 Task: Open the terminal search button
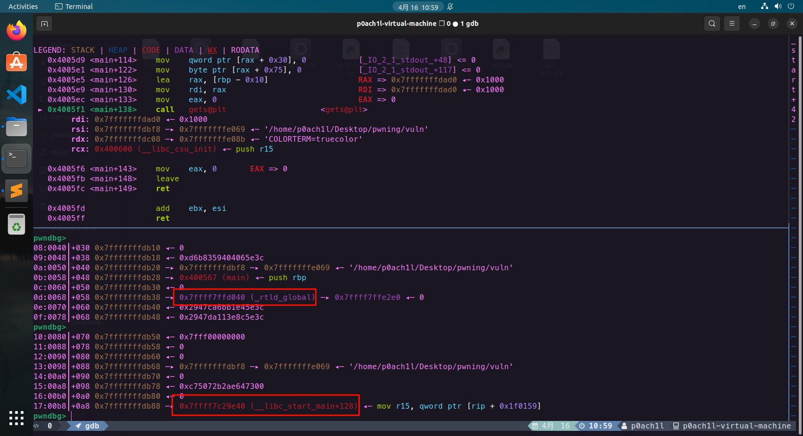click(712, 24)
